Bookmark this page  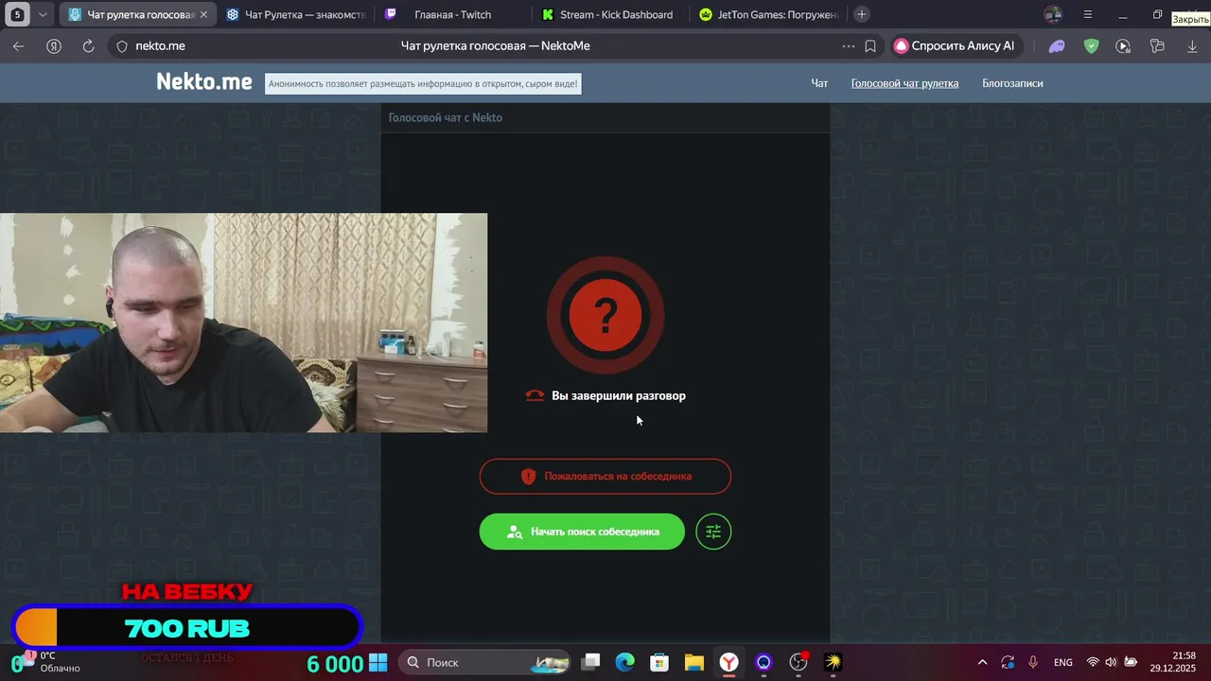click(870, 45)
